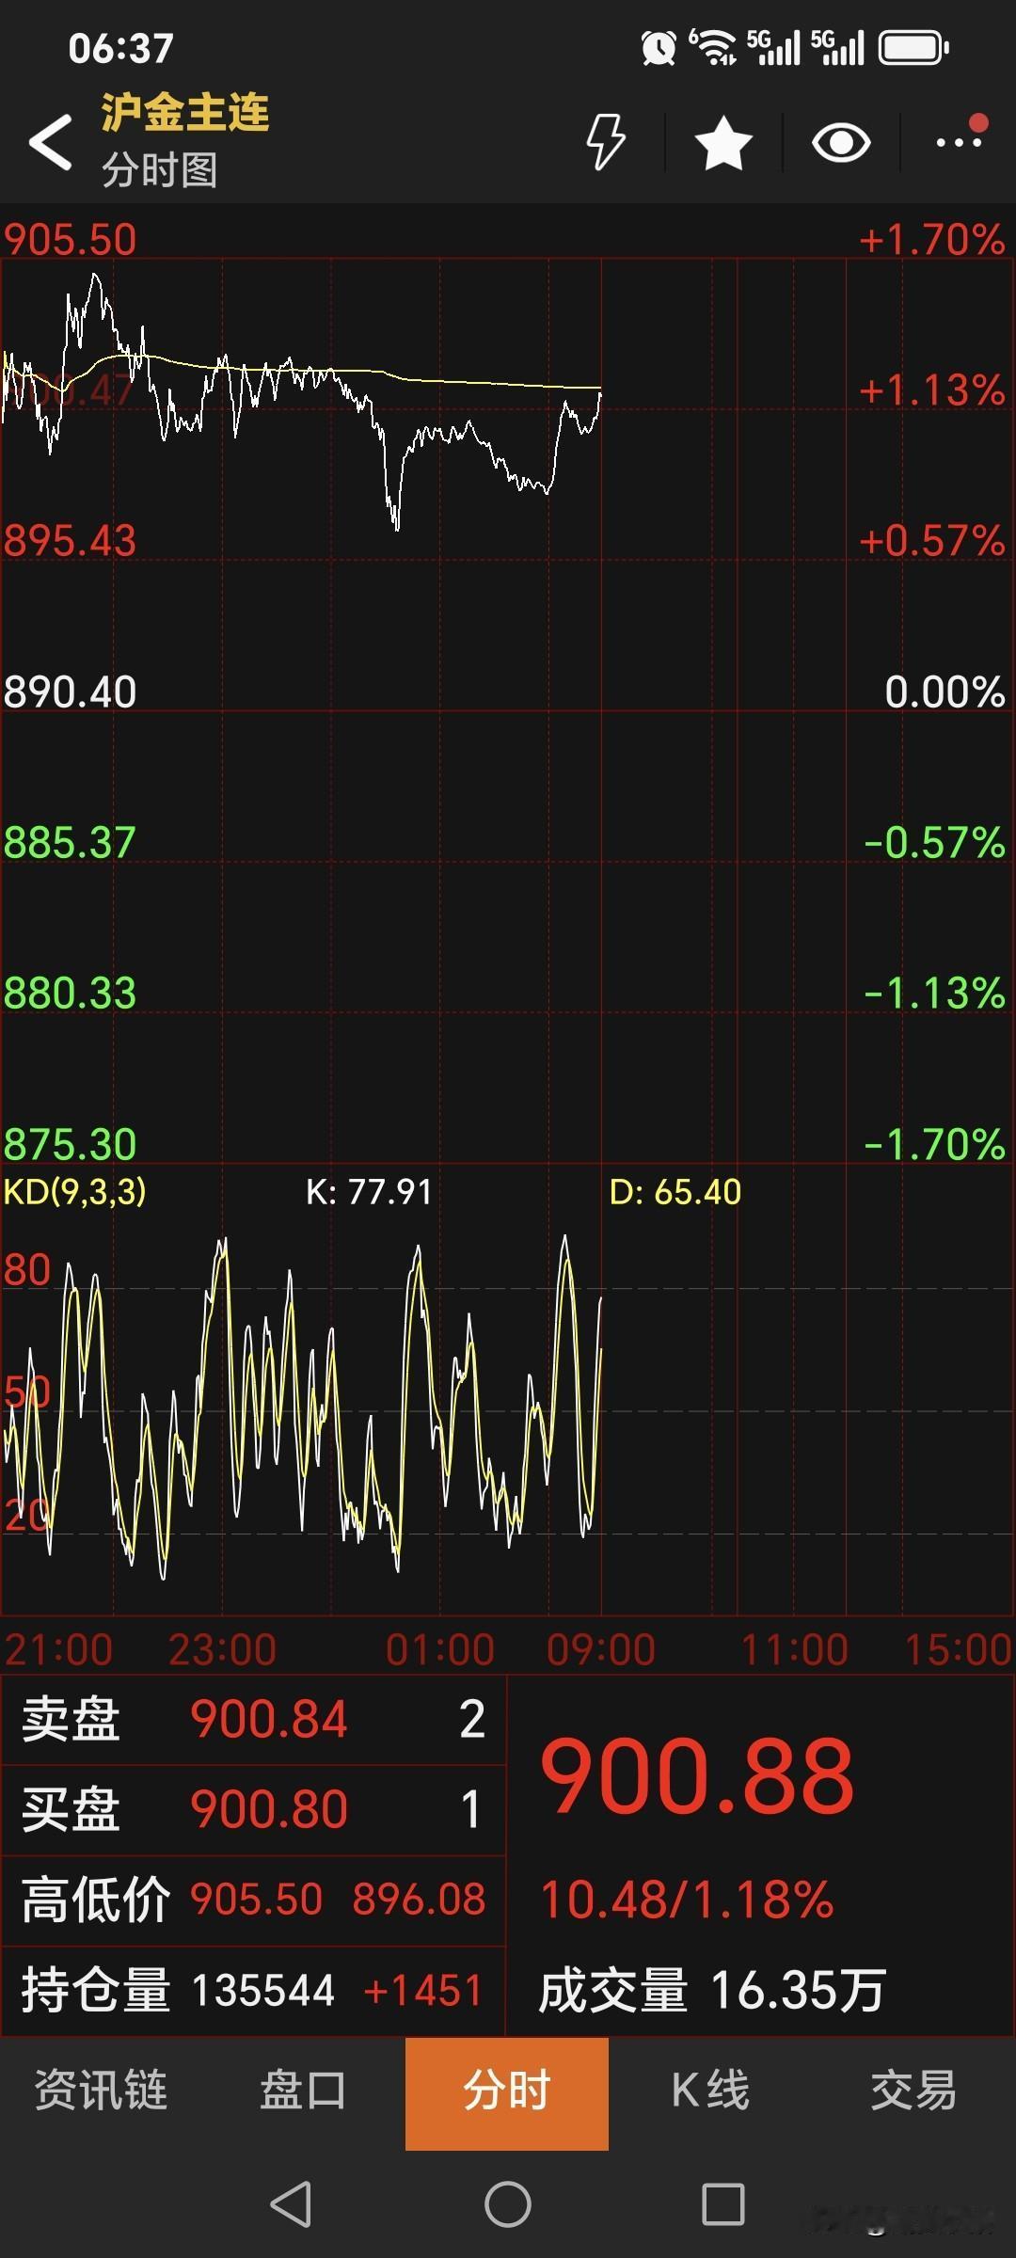Tap the 沪金主连 title

(185, 113)
